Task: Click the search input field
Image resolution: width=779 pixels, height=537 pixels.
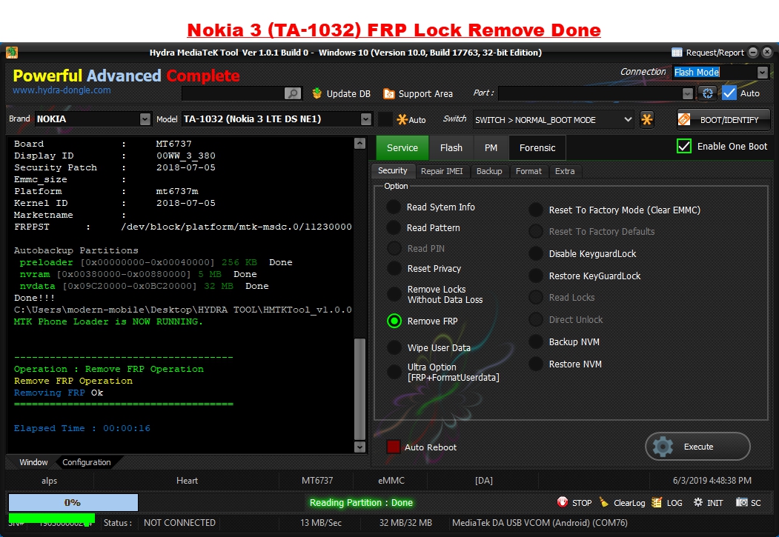Action: click(233, 93)
